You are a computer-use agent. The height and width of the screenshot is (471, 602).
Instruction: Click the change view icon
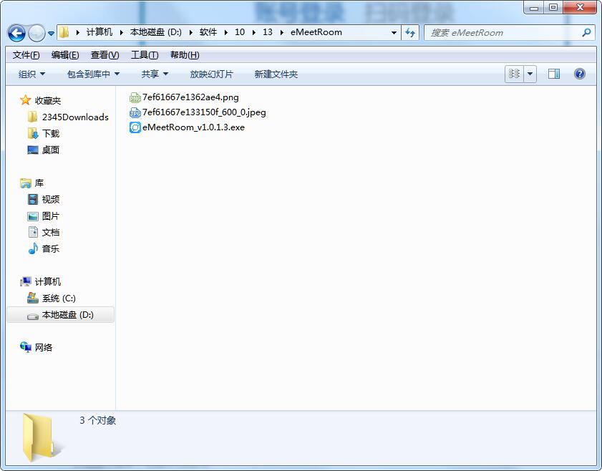(x=514, y=74)
